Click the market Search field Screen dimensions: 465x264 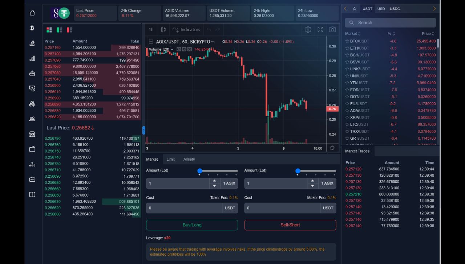pos(390,22)
